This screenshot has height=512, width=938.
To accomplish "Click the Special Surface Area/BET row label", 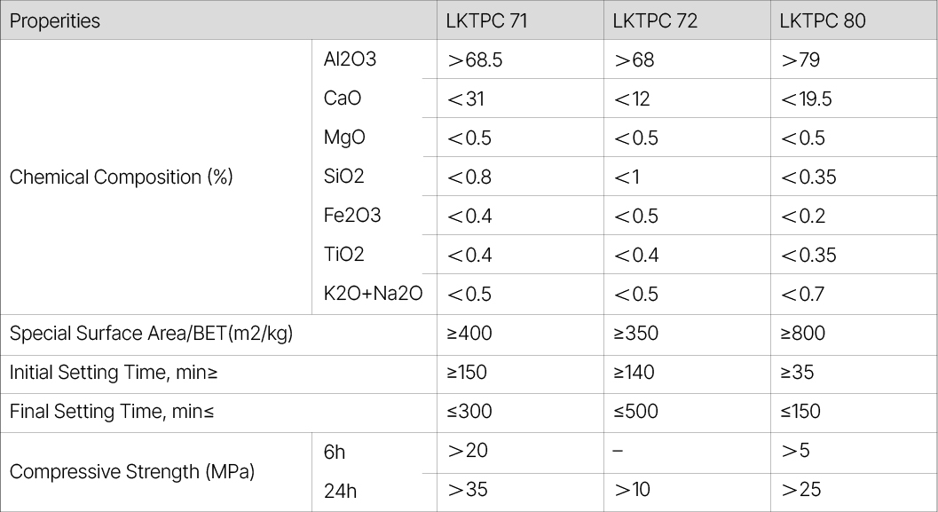I will 151,334.
